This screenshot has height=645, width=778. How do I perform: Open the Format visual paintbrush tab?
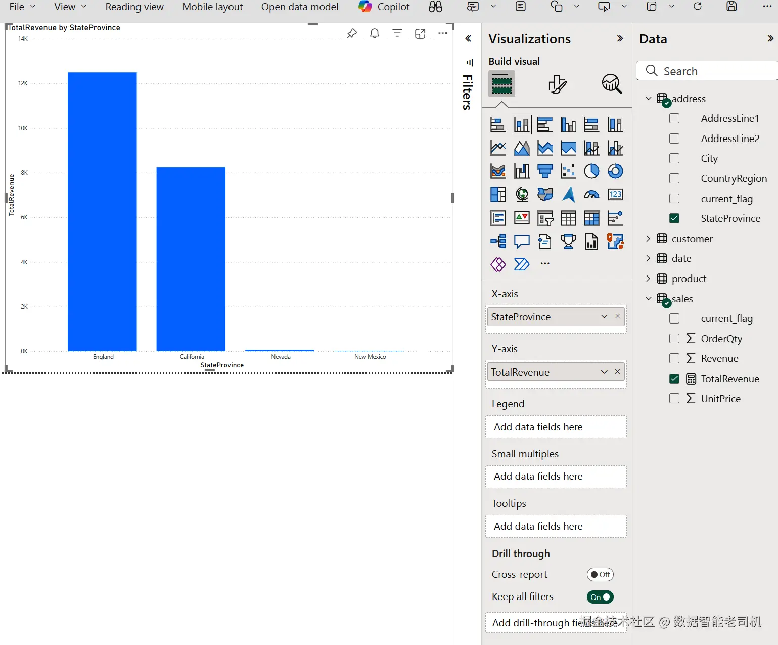(x=557, y=83)
